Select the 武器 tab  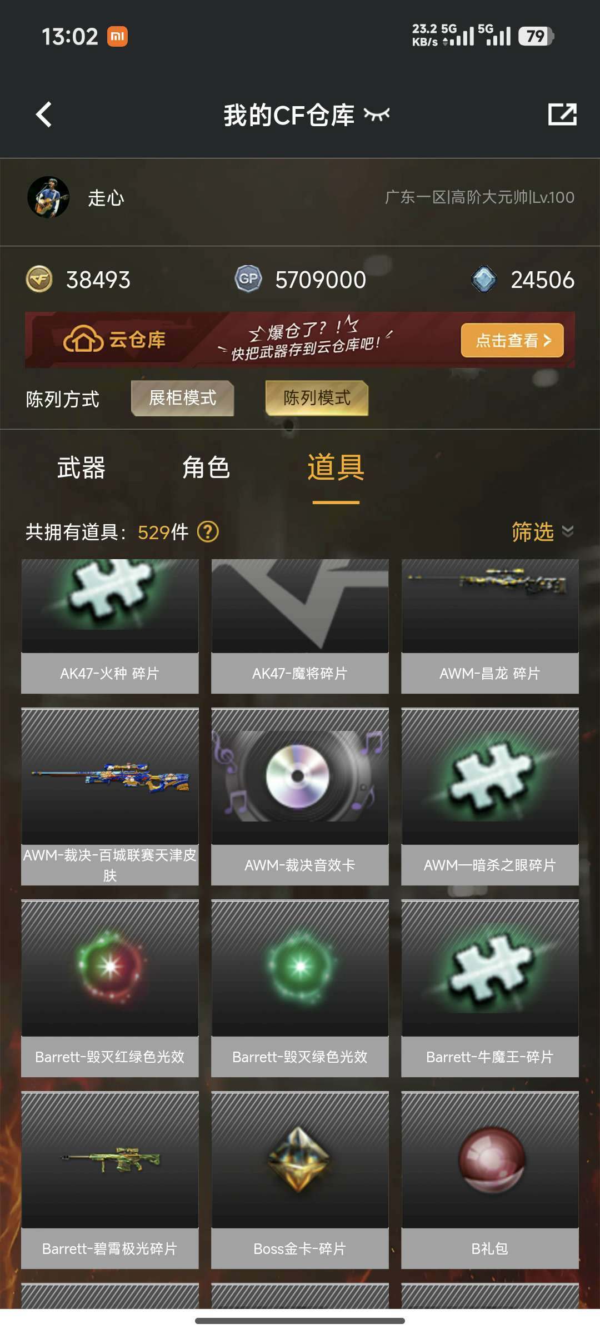coord(81,467)
